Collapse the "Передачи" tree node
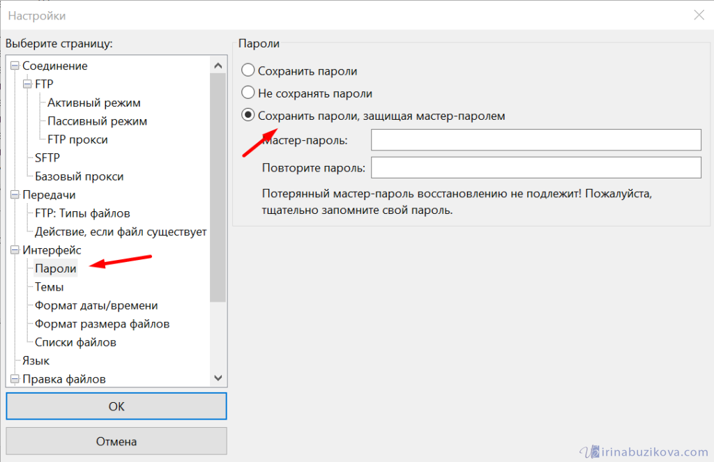This screenshot has height=462, width=714. click(x=15, y=195)
